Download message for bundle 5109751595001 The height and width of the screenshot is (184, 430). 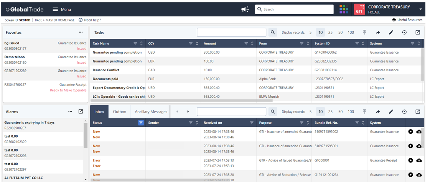pos(419,146)
